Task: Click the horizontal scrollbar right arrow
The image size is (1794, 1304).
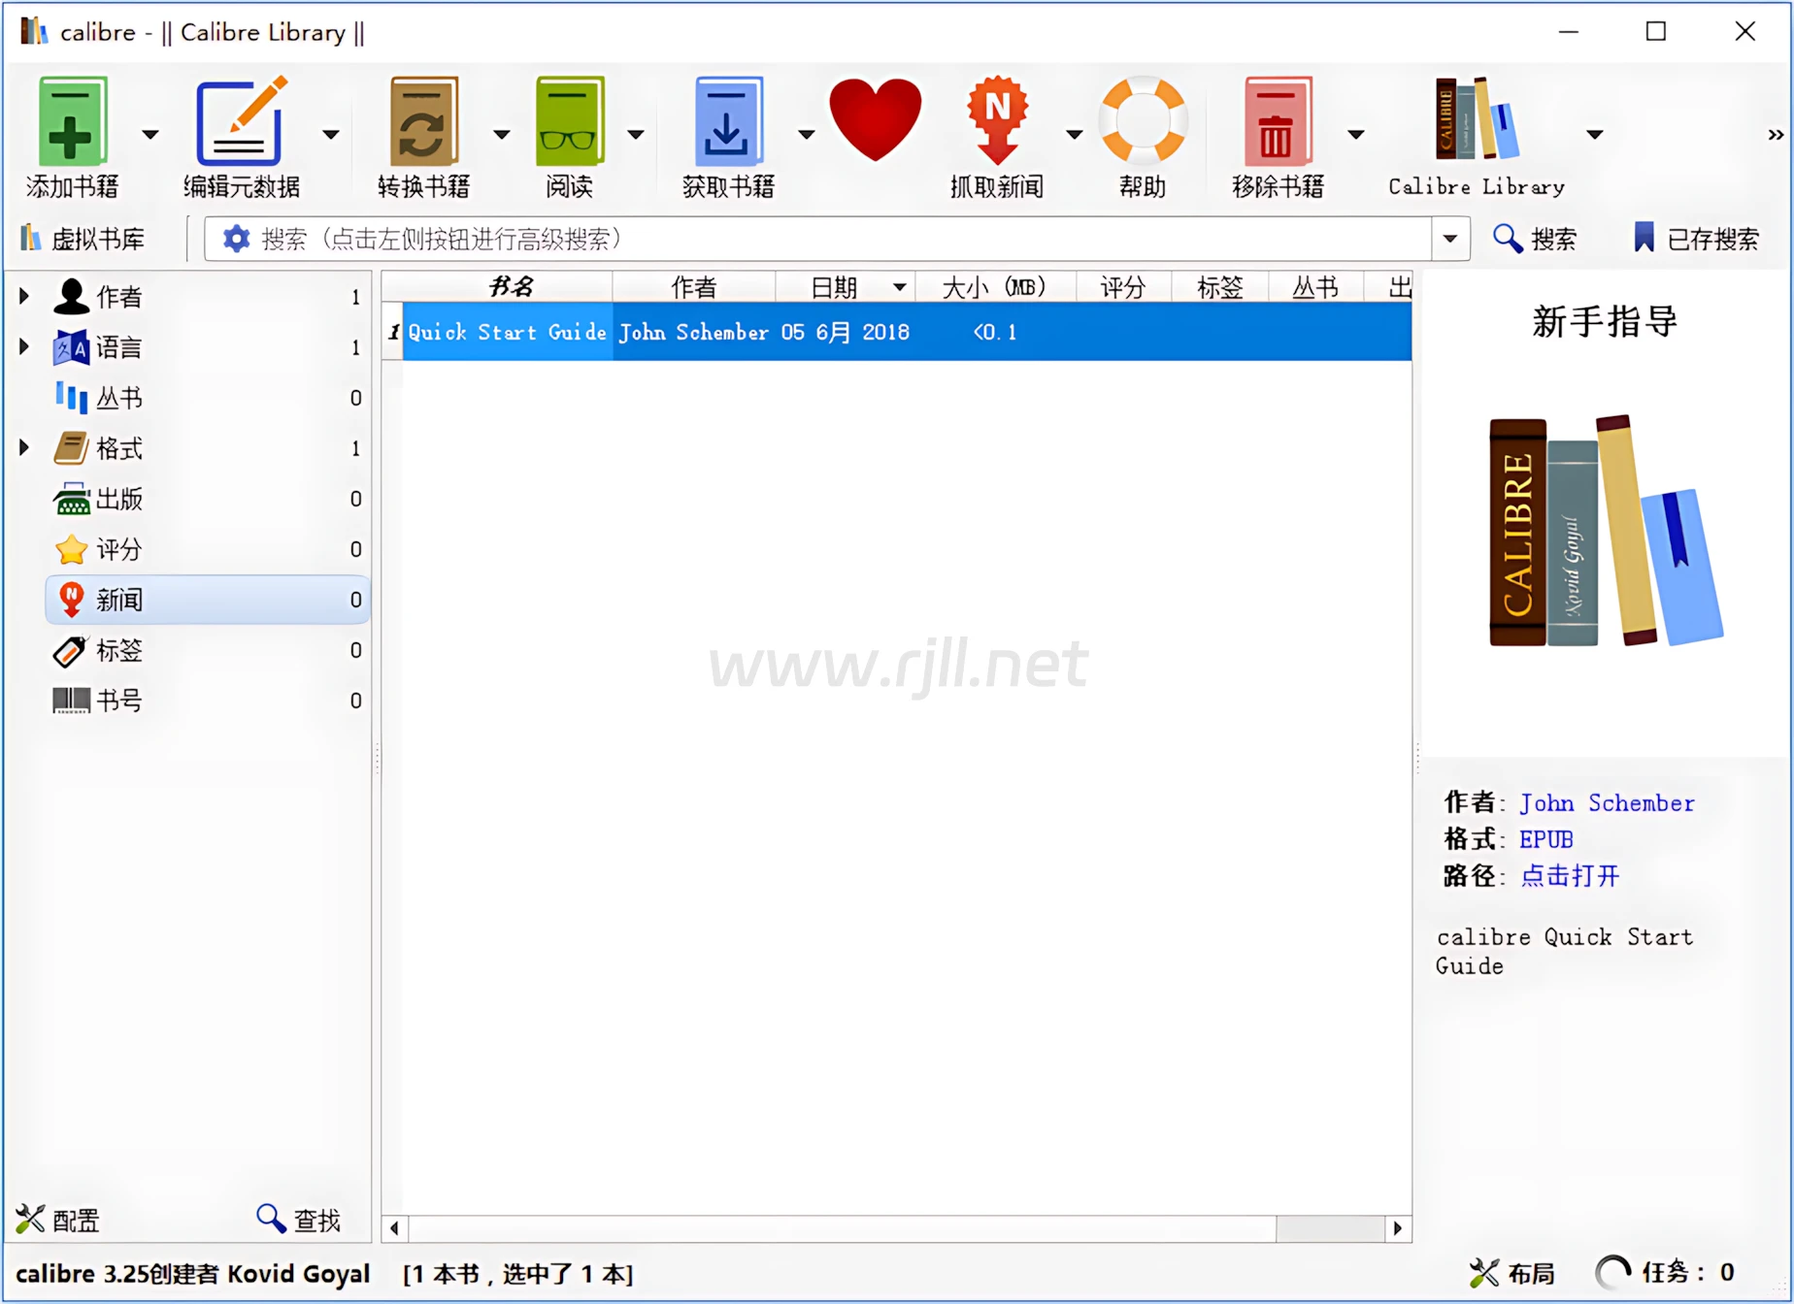Action: (1397, 1228)
